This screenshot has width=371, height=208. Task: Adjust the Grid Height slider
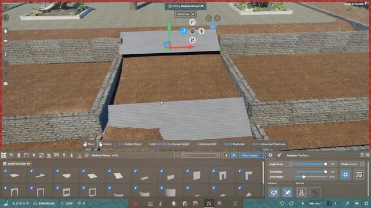coord(311,177)
